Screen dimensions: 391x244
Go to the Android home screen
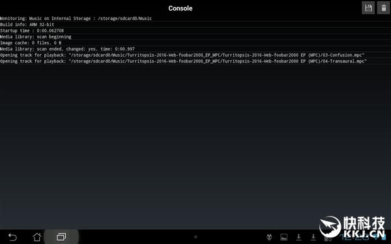point(37,237)
